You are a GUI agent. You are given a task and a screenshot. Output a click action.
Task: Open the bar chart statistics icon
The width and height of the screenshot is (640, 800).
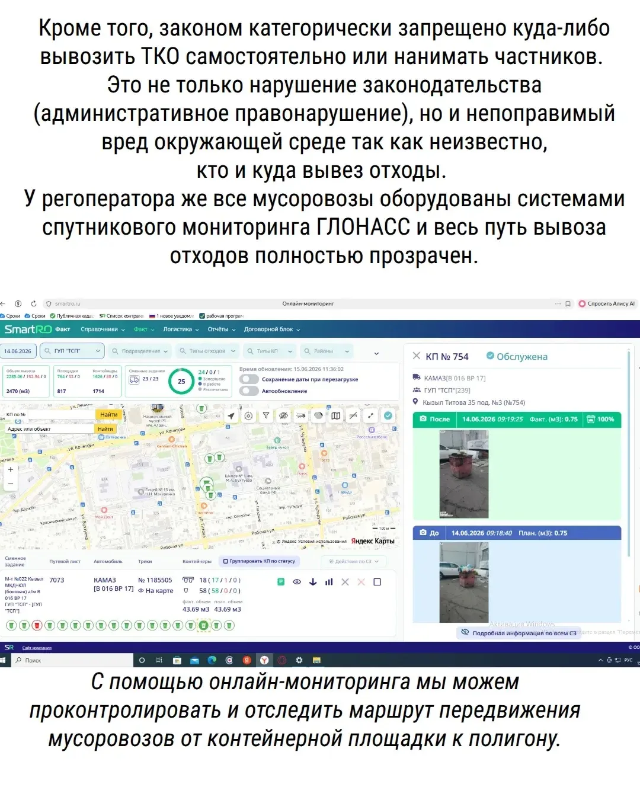pyautogui.click(x=329, y=582)
